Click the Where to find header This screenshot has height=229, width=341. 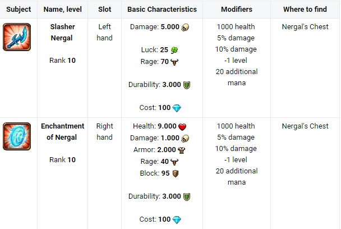tap(305, 10)
